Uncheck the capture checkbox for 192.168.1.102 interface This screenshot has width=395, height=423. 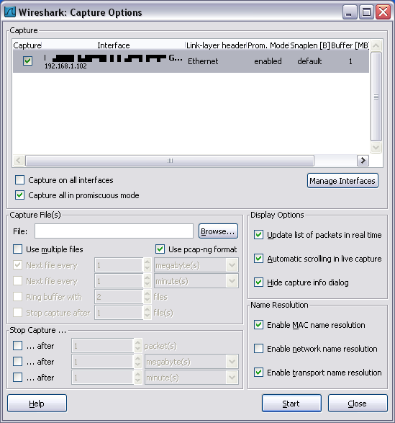[x=27, y=61]
